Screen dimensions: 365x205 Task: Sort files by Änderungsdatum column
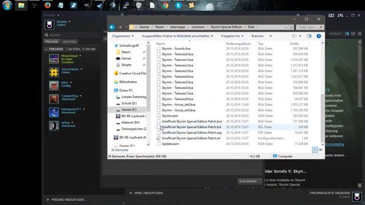pyautogui.click(x=238, y=44)
